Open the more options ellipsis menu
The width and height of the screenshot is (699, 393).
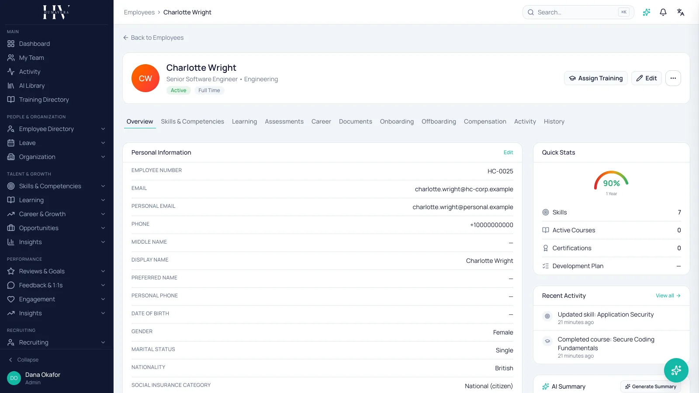(x=673, y=78)
